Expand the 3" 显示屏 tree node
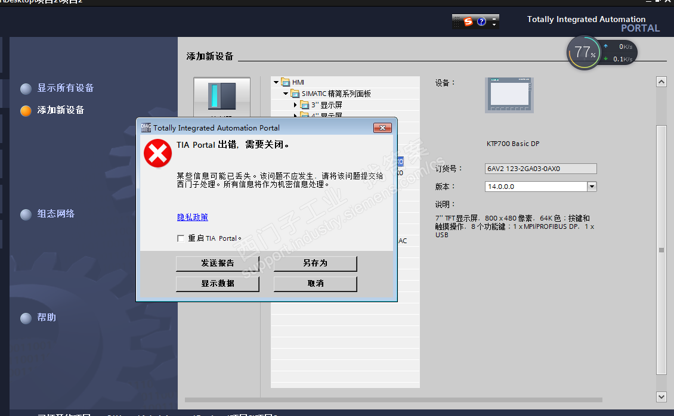The height and width of the screenshot is (416, 674). (295, 105)
